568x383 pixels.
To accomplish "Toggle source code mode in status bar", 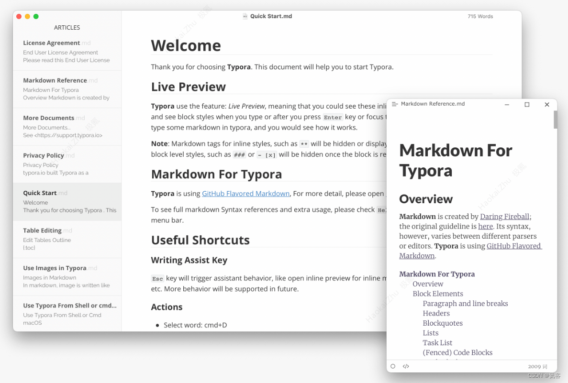I will pyautogui.click(x=406, y=366).
